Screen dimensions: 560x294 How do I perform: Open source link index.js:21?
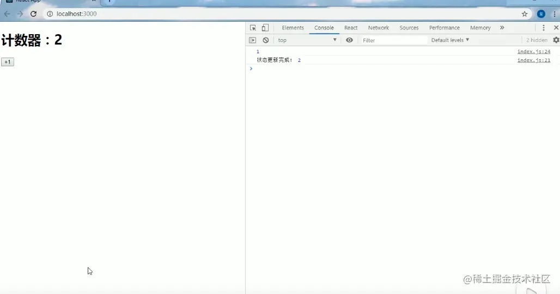533,60
